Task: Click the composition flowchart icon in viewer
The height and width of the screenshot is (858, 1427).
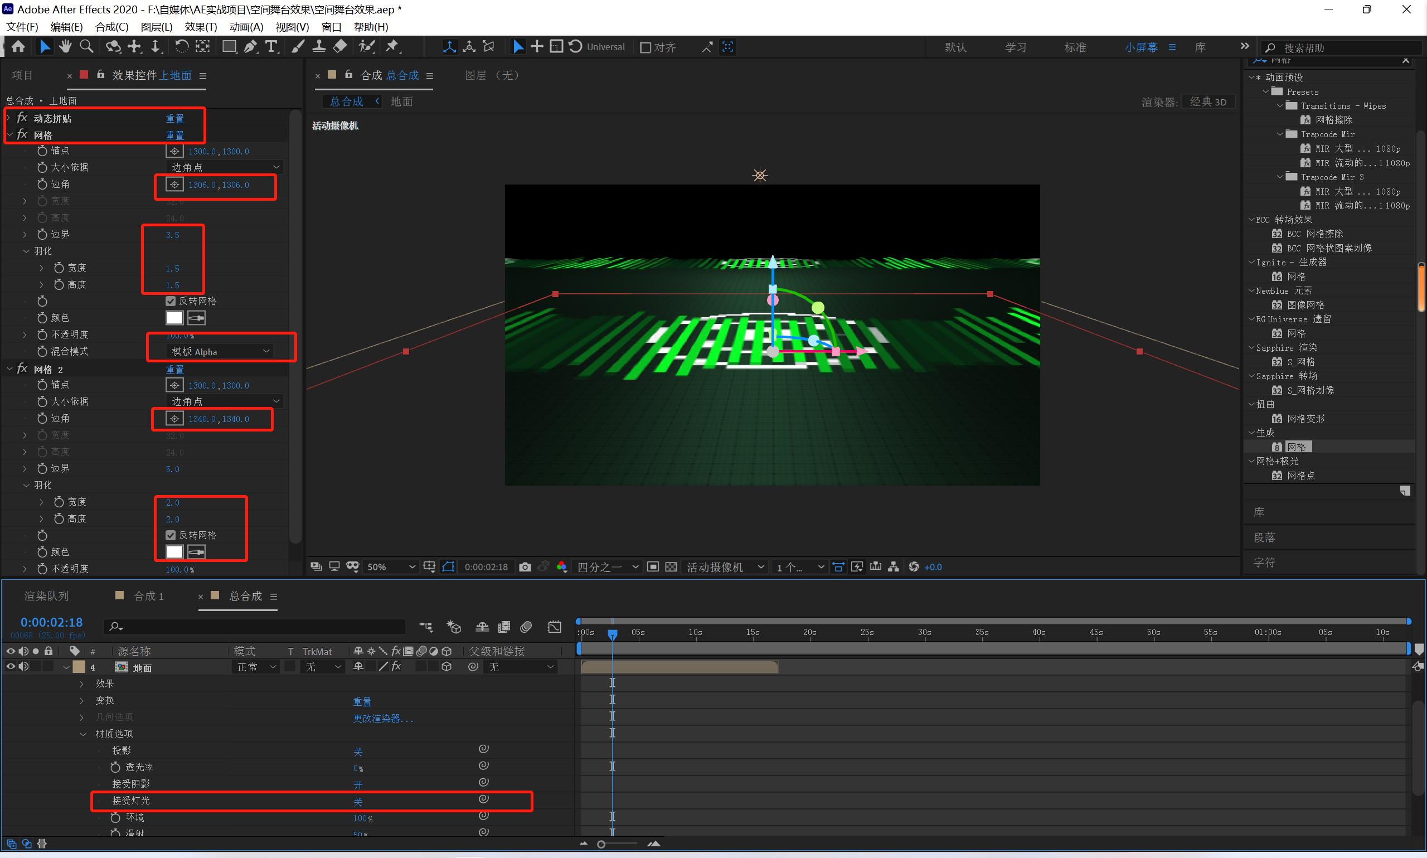Action: [x=894, y=567]
